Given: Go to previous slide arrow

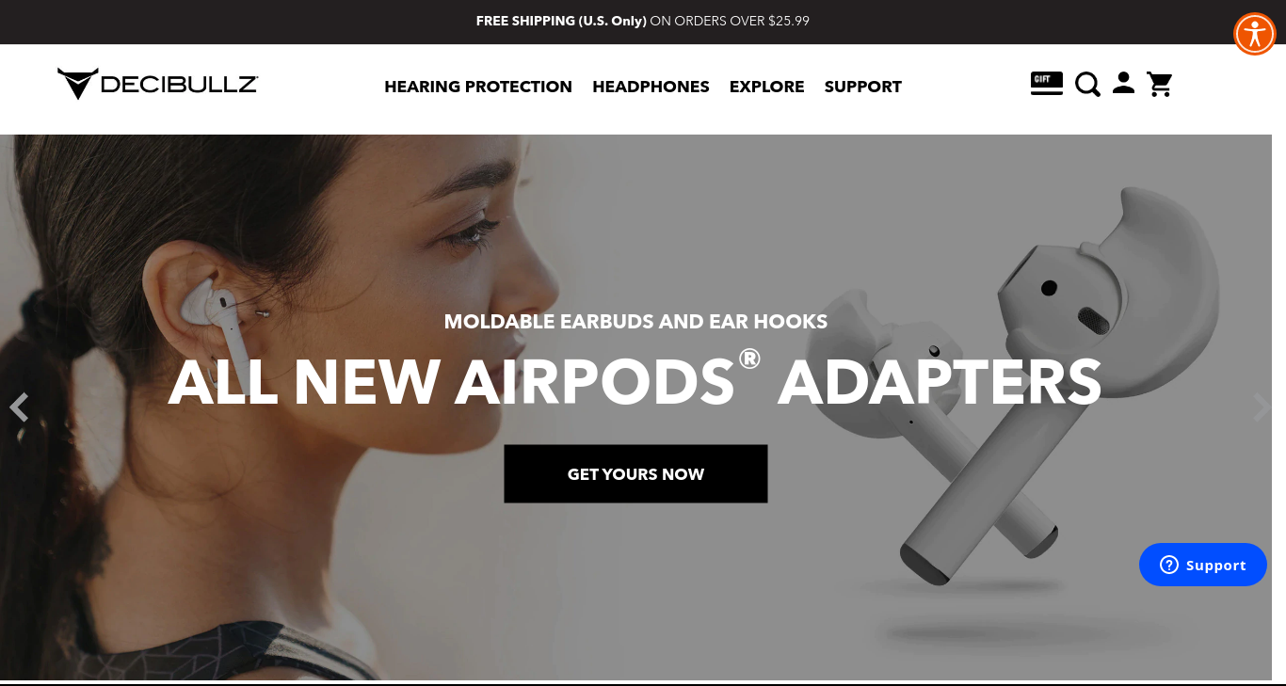Looking at the screenshot, I should (19, 407).
